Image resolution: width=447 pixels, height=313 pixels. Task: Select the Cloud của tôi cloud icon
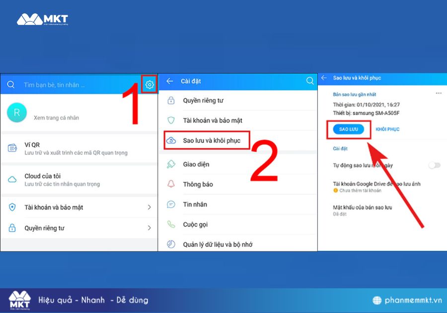click(12, 179)
